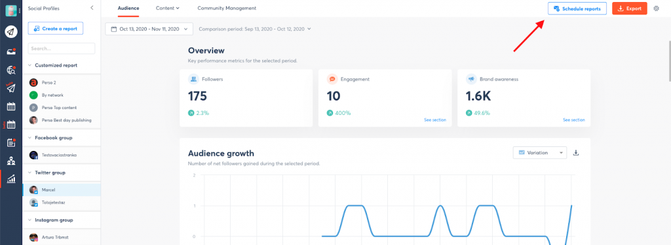Click the Overview heading
The width and height of the screenshot is (671, 245).
(206, 51)
